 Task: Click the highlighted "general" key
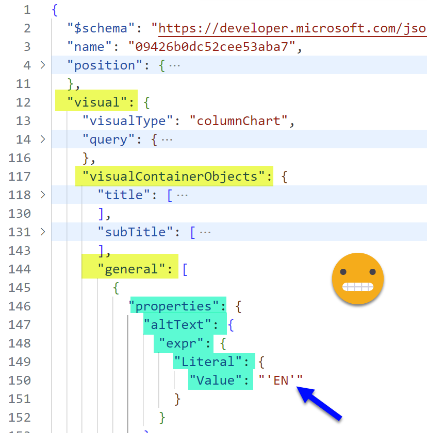click(x=130, y=269)
